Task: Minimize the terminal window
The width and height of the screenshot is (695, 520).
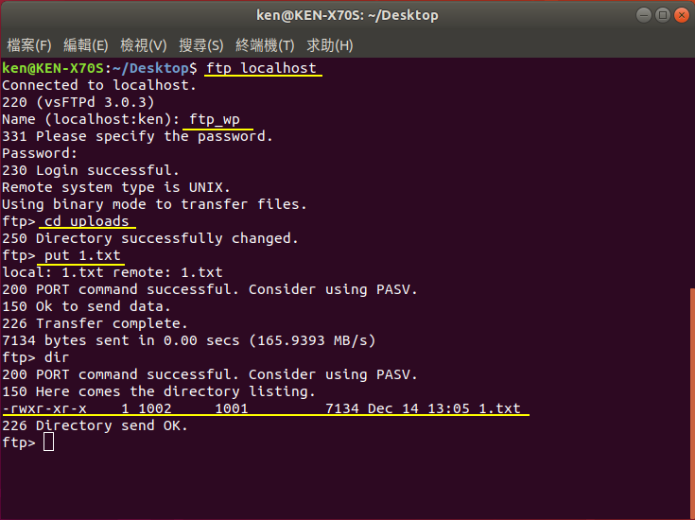Action: click(x=644, y=15)
